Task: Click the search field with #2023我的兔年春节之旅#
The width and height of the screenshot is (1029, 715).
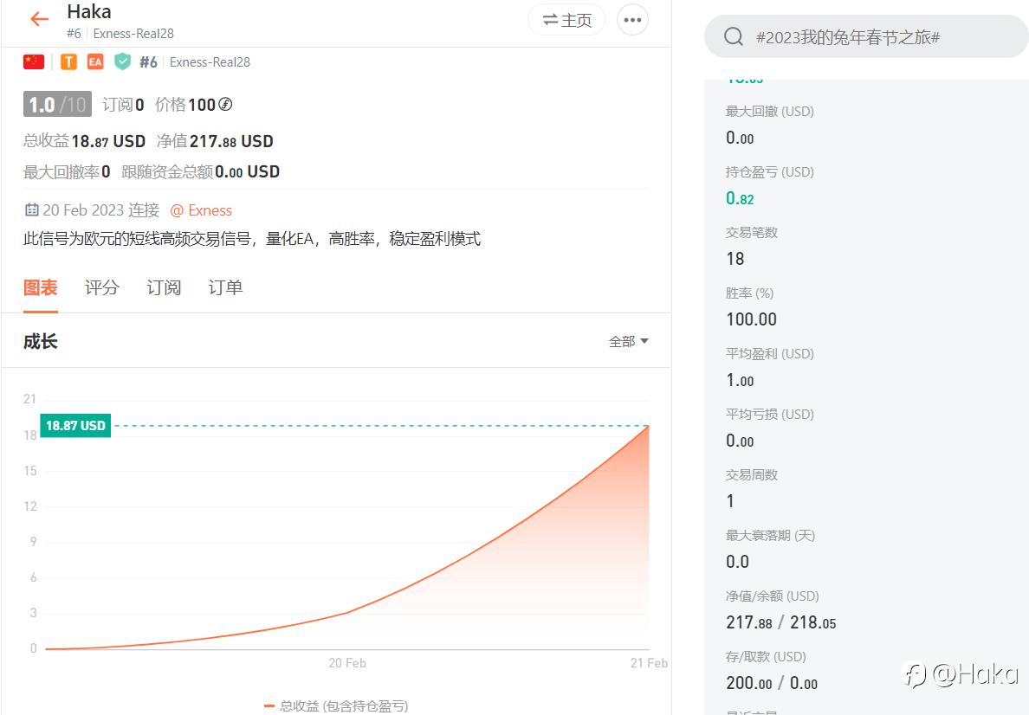Action: click(x=866, y=36)
